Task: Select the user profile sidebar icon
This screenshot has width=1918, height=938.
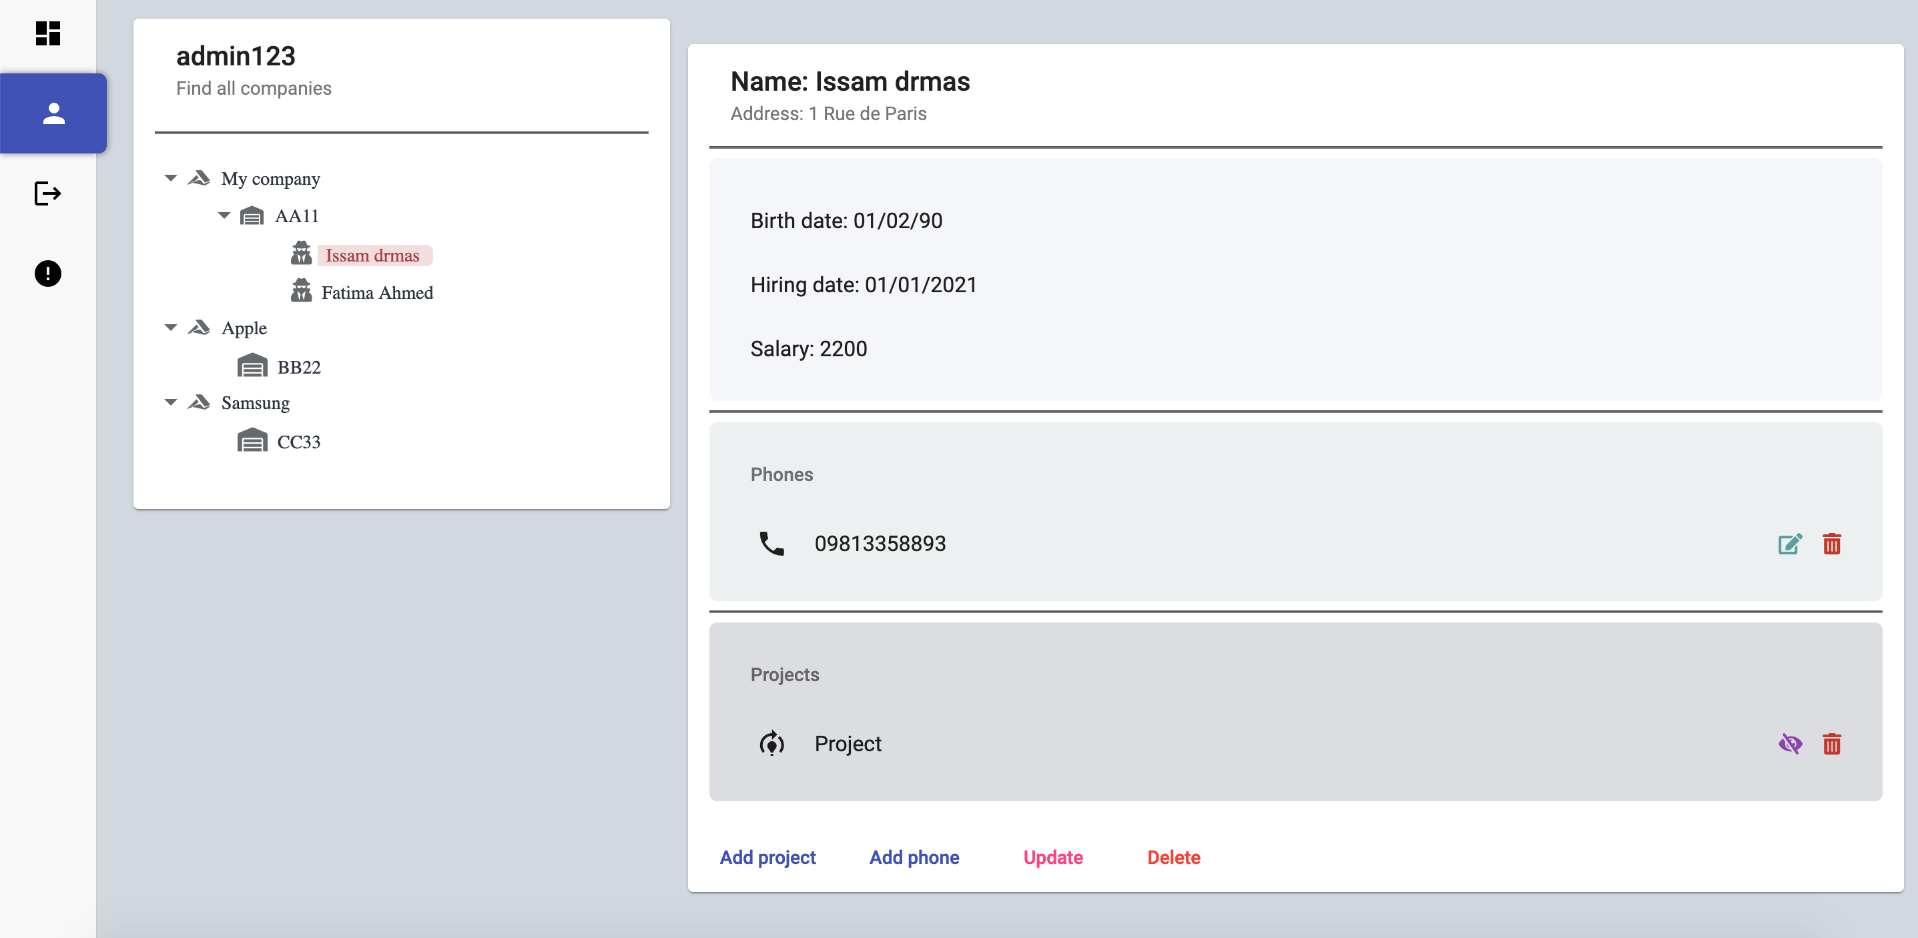Action: pyautogui.click(x=53, y=114)
